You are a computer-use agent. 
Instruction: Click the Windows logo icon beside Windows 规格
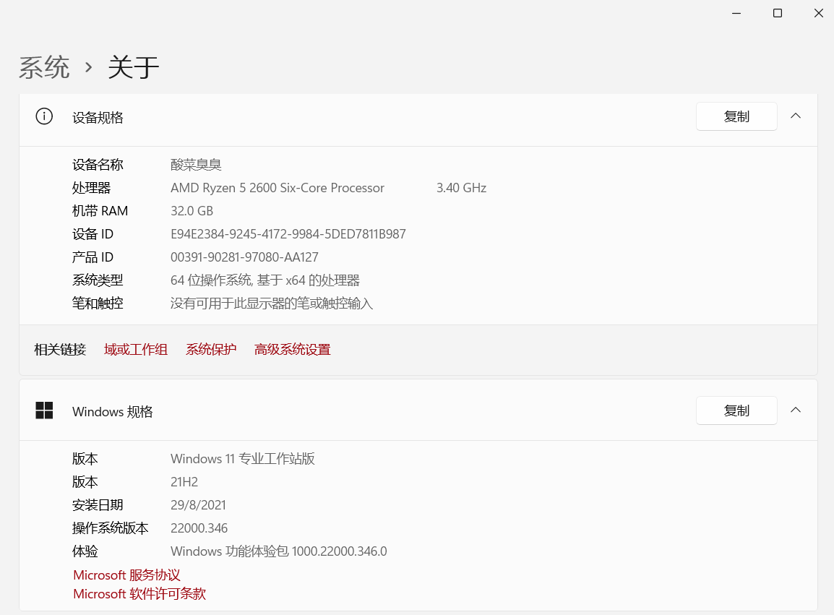[x=44, y=410]
